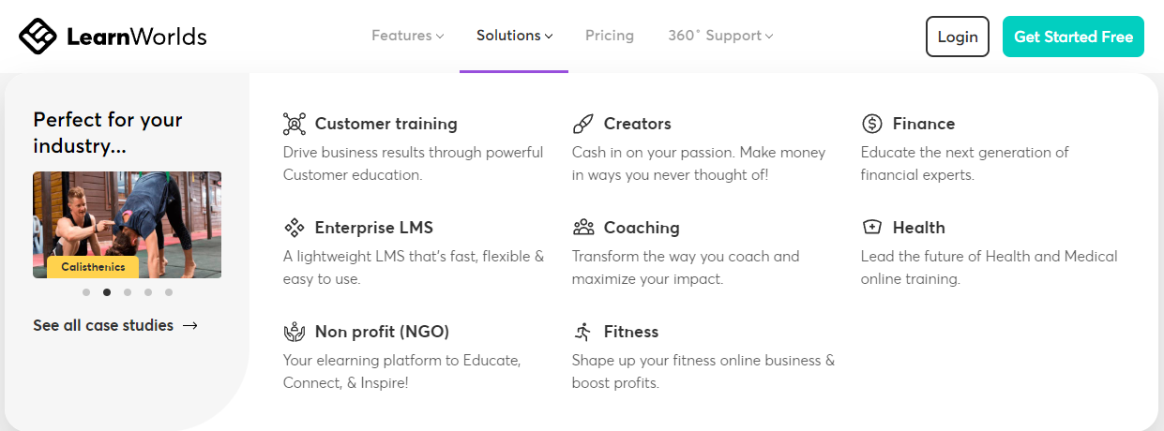The image size is (1164, 431).
Task: Collapse the Solutions dropdown menu
Action: pos(515,36)
